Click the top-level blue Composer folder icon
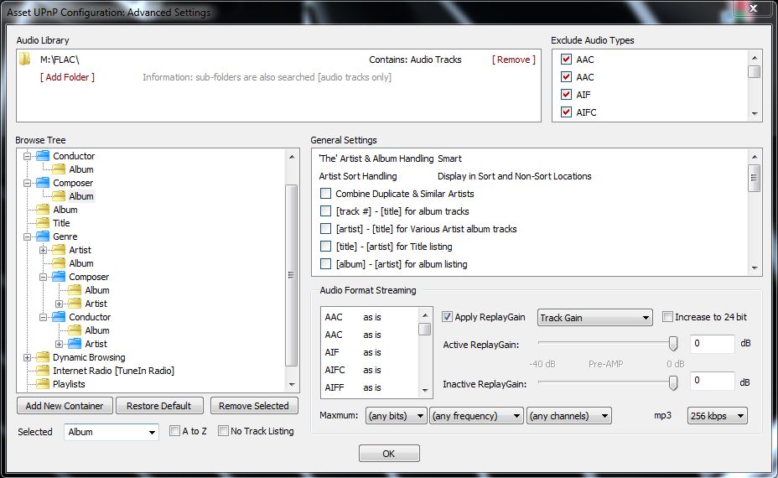 click(x=42, y=183)
